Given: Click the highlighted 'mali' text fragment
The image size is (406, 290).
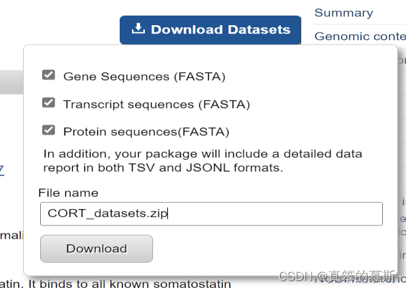Looking at the screenshot, I should tap(12, 236).
